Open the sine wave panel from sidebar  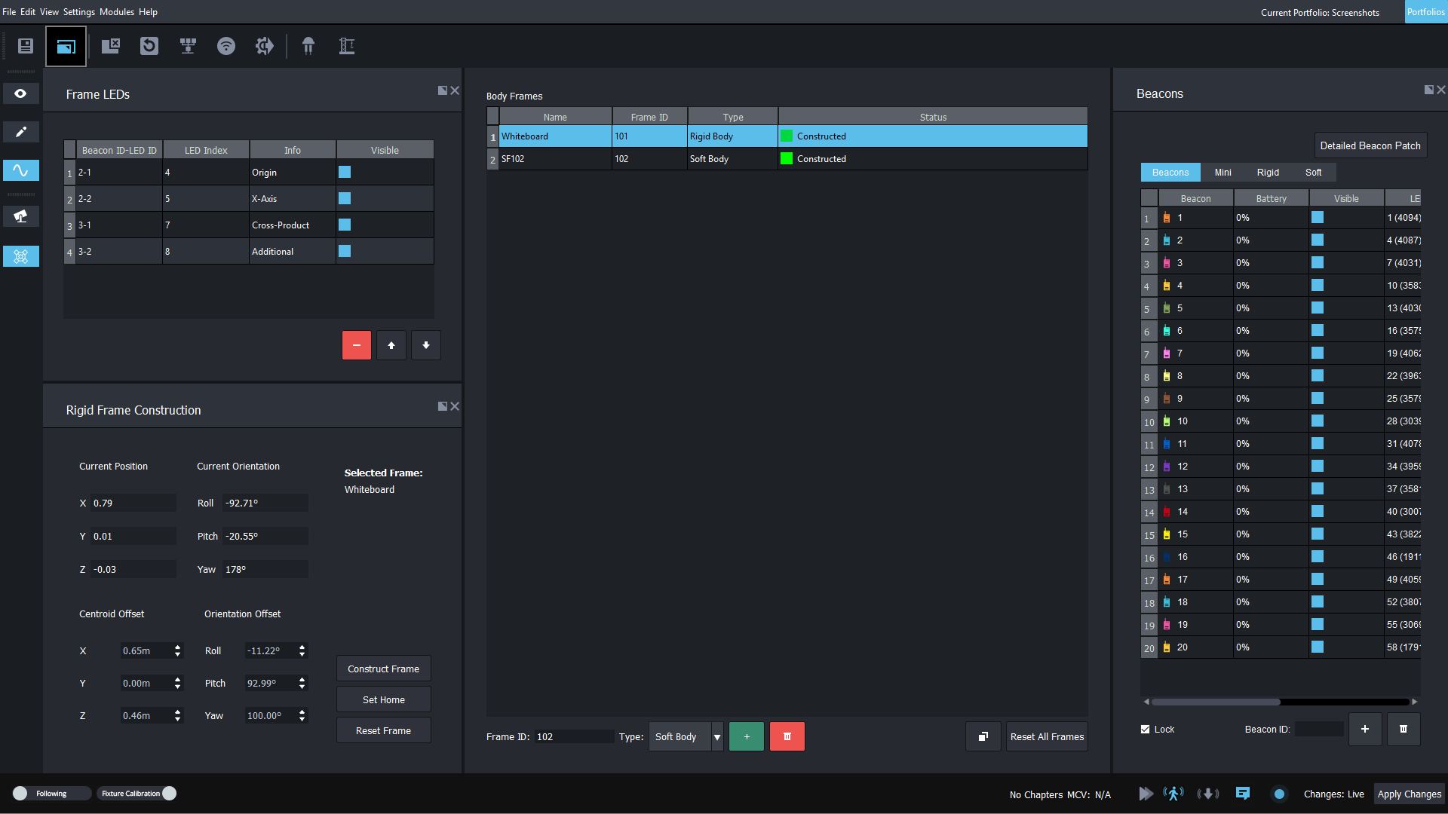[20, 170]
